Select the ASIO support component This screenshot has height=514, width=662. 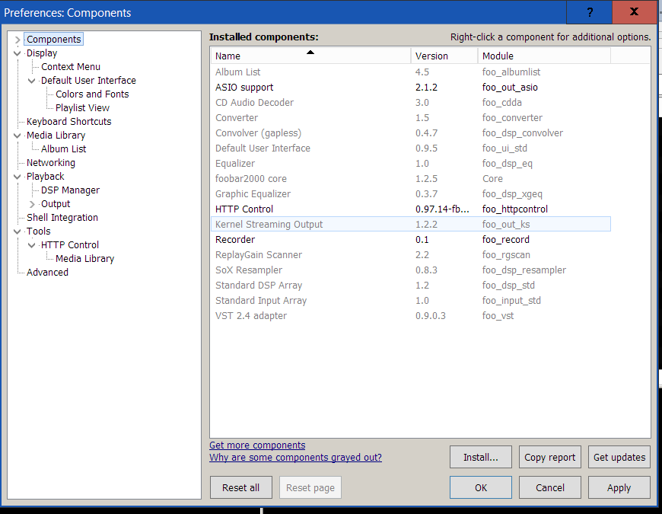tap(411, 88)
